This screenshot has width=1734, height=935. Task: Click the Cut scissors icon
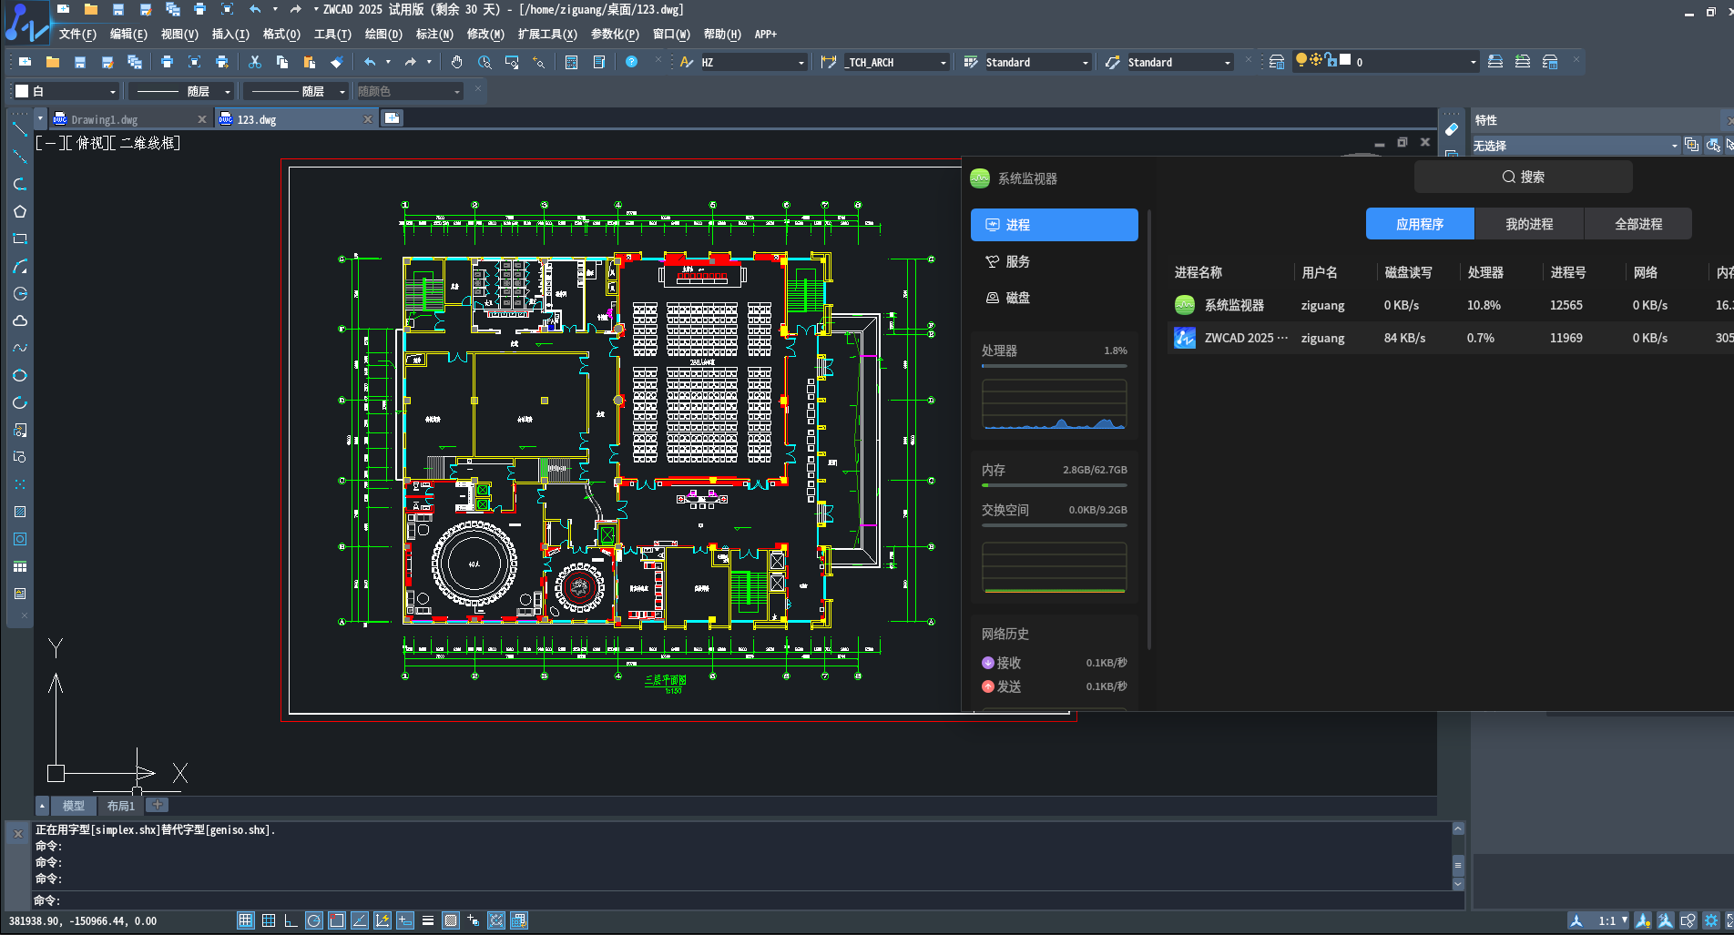click(255, 62)
